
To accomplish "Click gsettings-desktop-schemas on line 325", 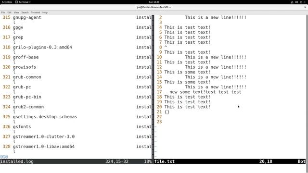I will tap(45, 117).
